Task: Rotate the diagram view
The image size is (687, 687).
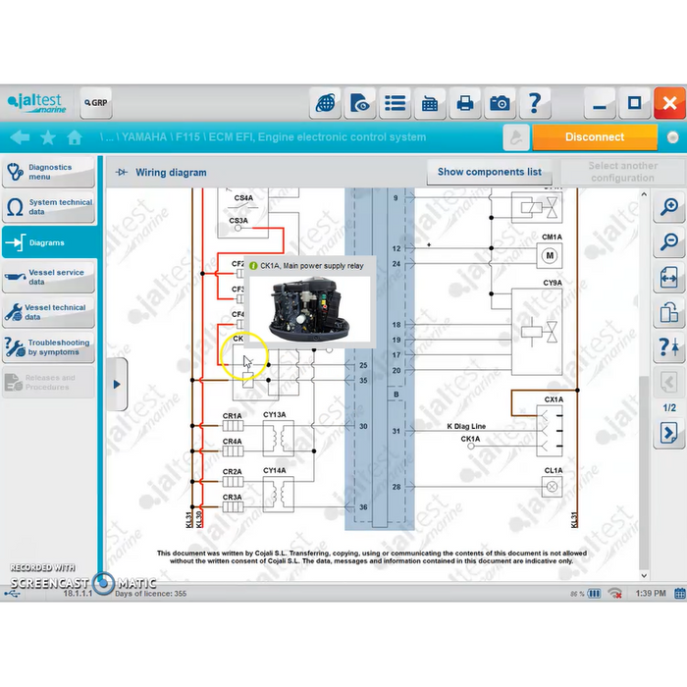Action: tap(669, 312)
